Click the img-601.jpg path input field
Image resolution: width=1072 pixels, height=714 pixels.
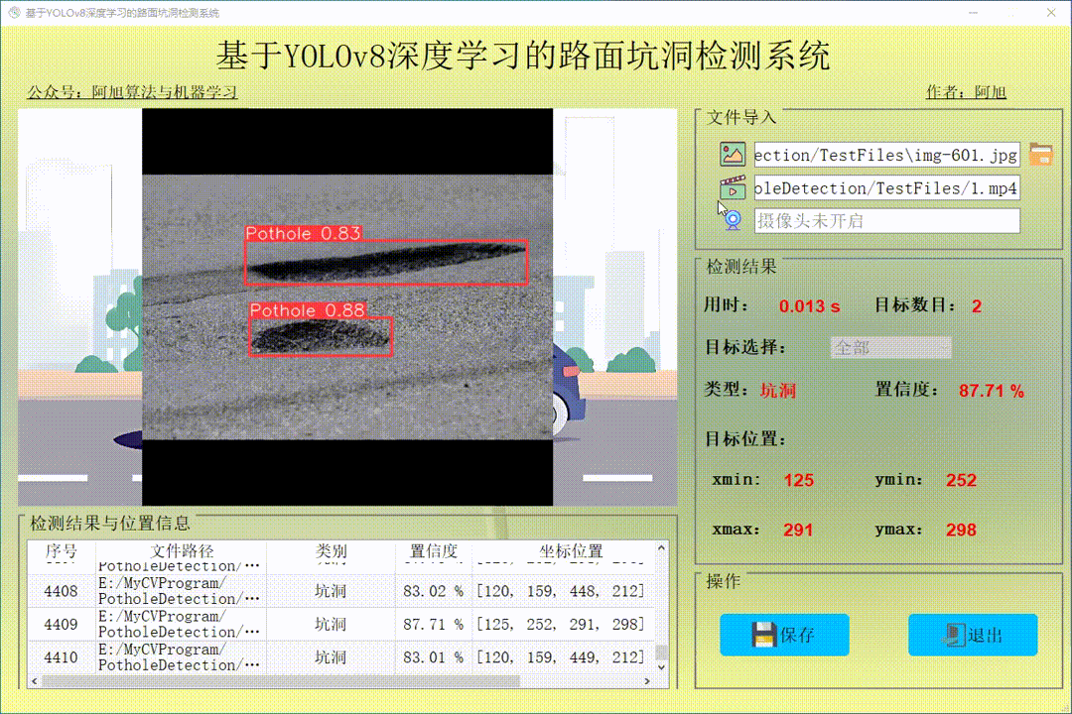coord(887,154)
